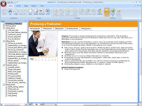The height and width of the screenshot is (106, 142).
Task: Click the Delete page icon
Action: 36,11
